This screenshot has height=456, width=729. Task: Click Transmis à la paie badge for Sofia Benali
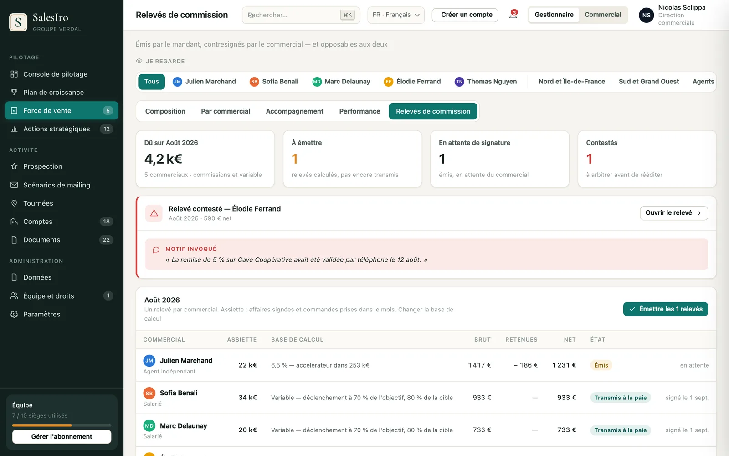pyautogui.click(x=621, y=398)
